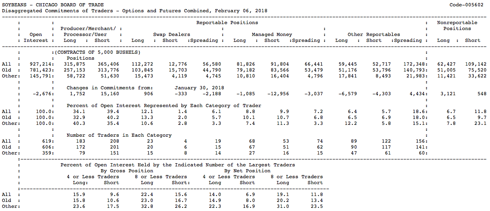Click the Nonreportable Positions header
490x211 pixels.
[457, 25]
